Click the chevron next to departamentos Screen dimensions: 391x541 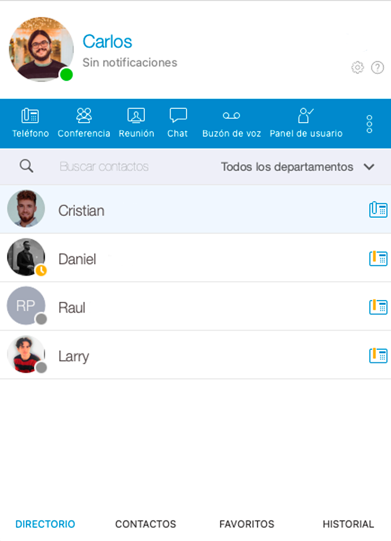pos(369,167)
